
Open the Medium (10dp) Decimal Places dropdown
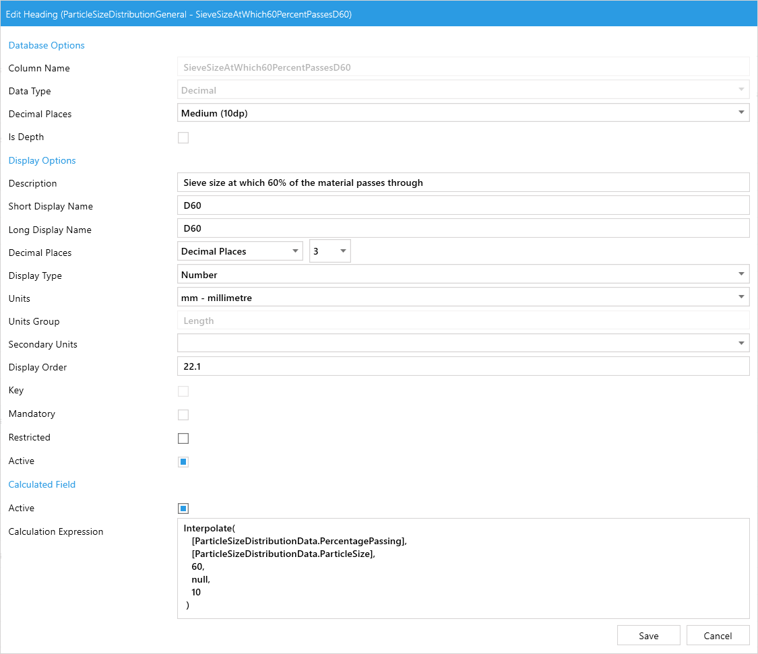[463, 113]
